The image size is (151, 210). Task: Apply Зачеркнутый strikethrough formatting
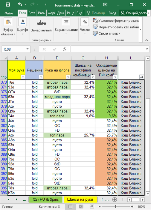coord(41,25)
